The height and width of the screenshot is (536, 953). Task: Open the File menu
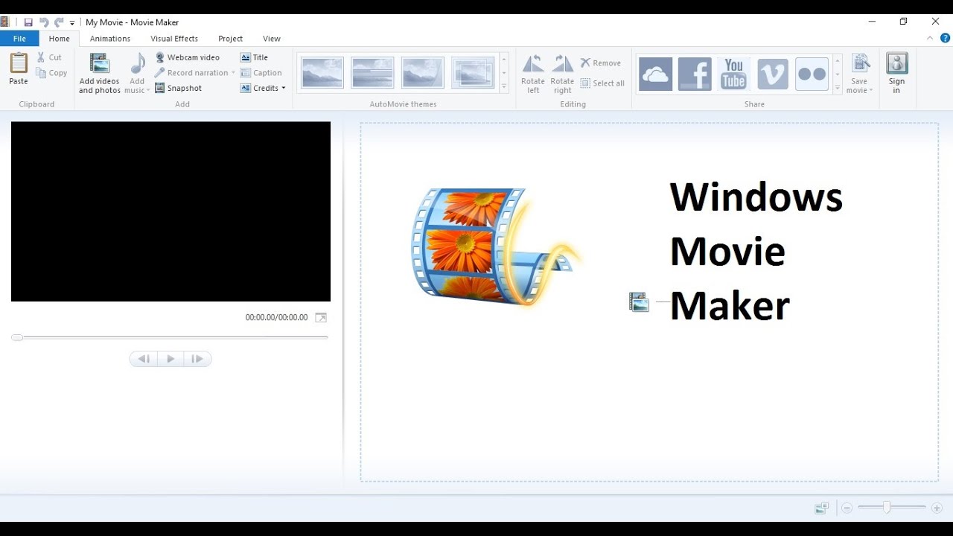[19, 39]
